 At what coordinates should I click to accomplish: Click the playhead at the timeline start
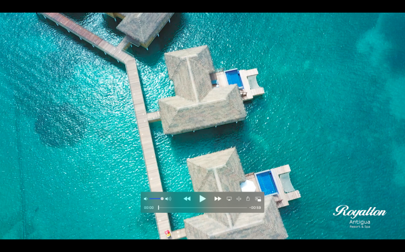(x=159, y=208)
